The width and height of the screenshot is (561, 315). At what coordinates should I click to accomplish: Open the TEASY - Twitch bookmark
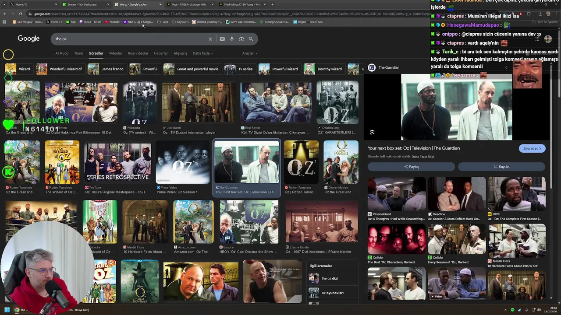90,21
